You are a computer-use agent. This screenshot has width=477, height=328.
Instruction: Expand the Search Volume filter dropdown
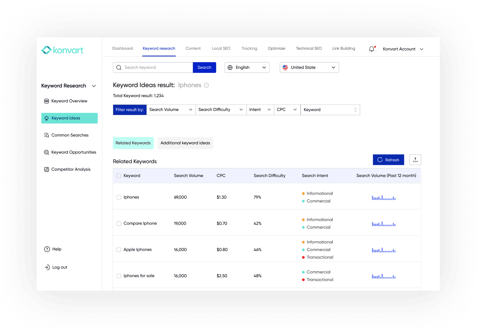click(x=170, y=110)
